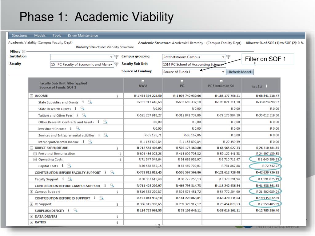Open the Campus grouping dropdown
Screen dimensions: 315x236
coord(194,57)
